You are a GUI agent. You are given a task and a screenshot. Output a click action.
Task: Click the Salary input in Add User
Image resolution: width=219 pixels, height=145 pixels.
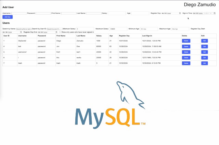coord(117,13)
